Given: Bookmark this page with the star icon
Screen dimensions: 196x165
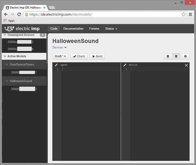Looking at the screenshot, I should pyautogui.click(x=184, y=14).
